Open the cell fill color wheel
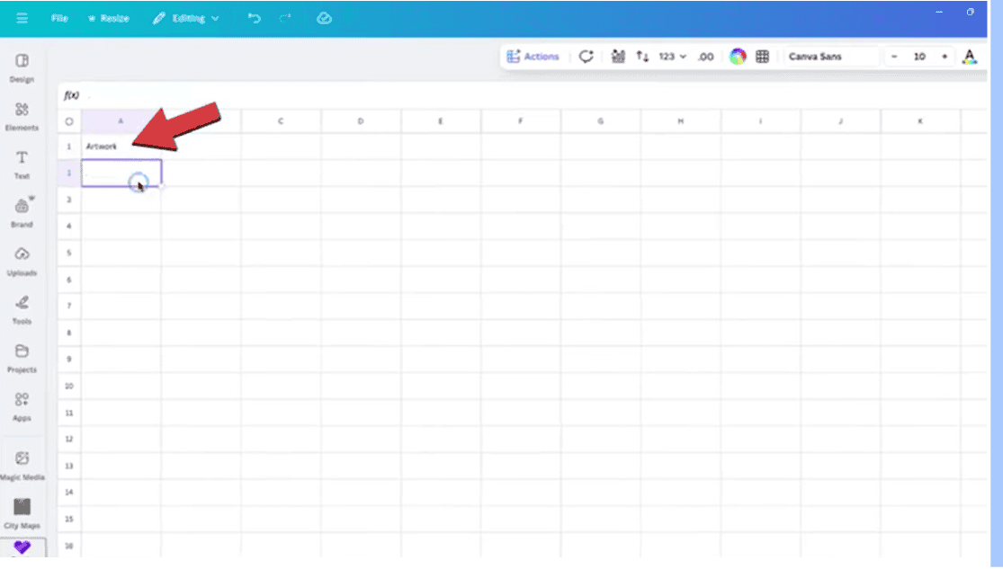Viewport: 1003px width, 569px height. tap(738, 57)
